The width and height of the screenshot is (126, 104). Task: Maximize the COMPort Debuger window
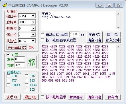click(109, 5)
